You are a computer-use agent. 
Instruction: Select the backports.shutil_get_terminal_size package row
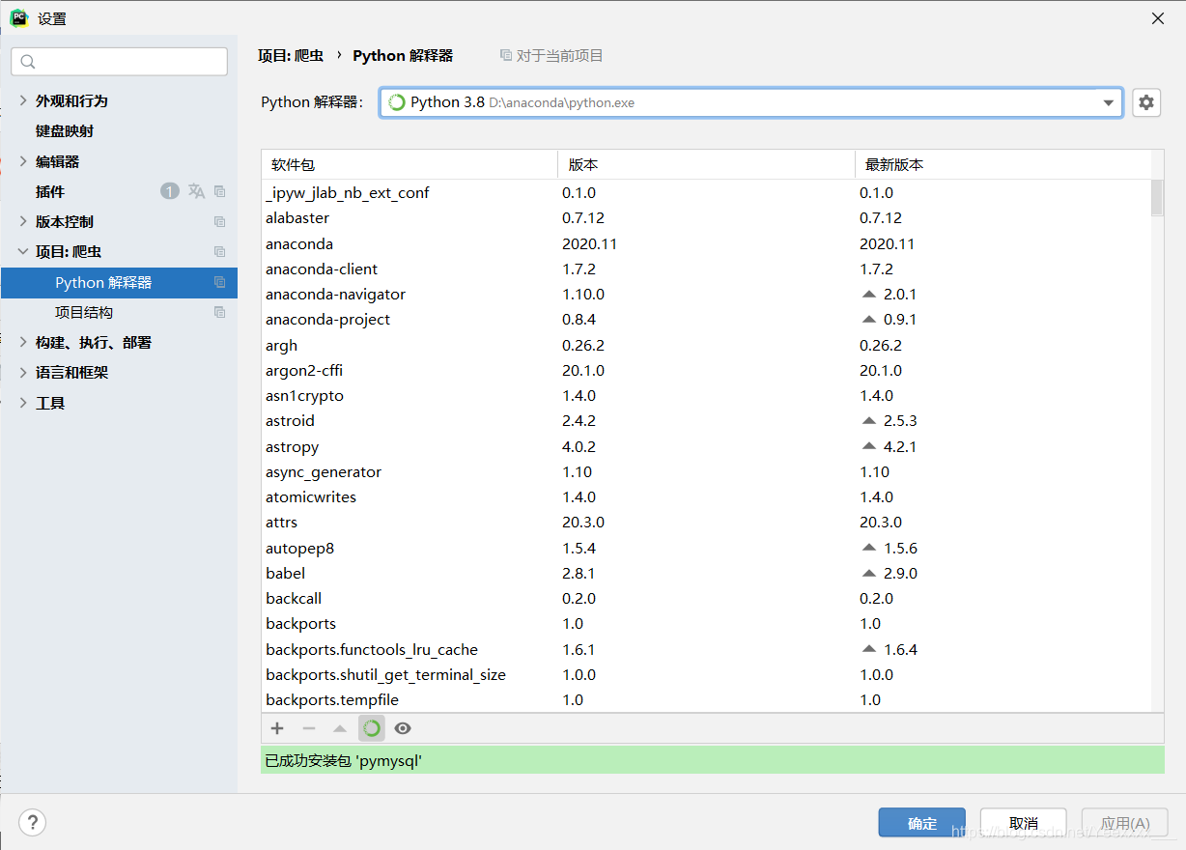(706, 674)
